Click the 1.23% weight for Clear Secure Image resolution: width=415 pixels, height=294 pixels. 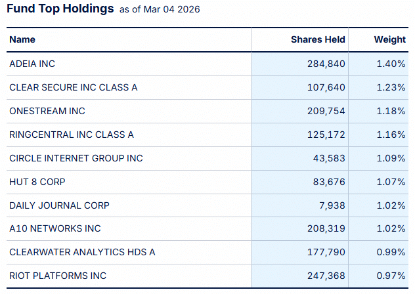(x=391, y=87)
